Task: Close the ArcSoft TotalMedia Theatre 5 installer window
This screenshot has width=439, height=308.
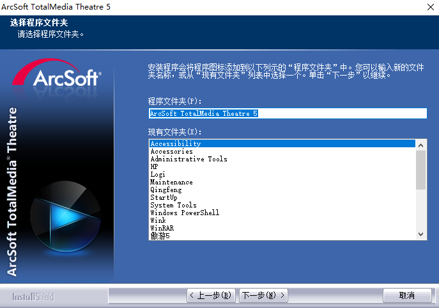Action: [431, 7]
